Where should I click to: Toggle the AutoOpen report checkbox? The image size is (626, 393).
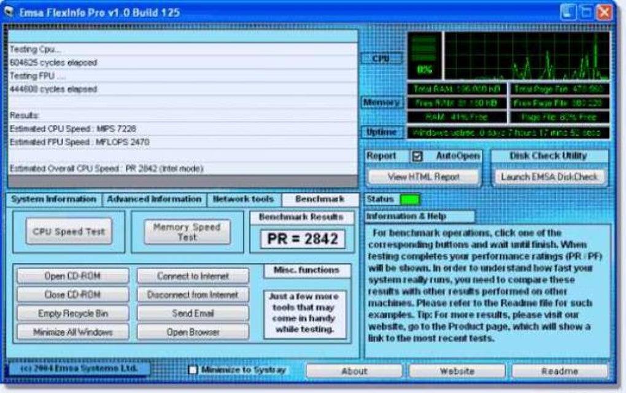(x=417, y=156)
